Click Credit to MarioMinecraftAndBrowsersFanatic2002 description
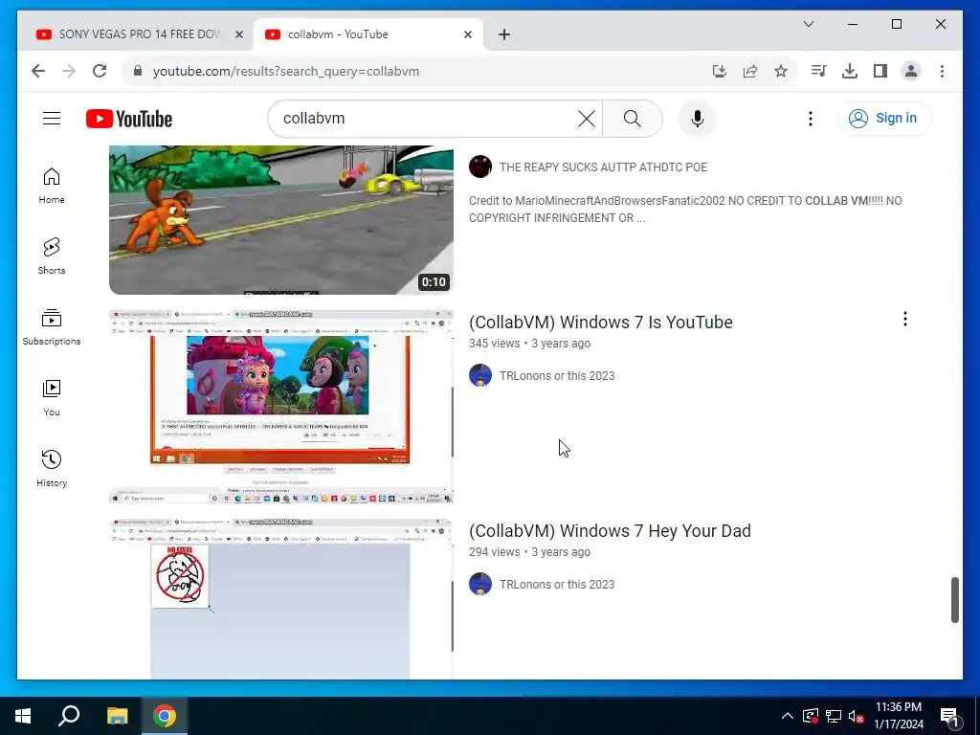 point(685,210)
